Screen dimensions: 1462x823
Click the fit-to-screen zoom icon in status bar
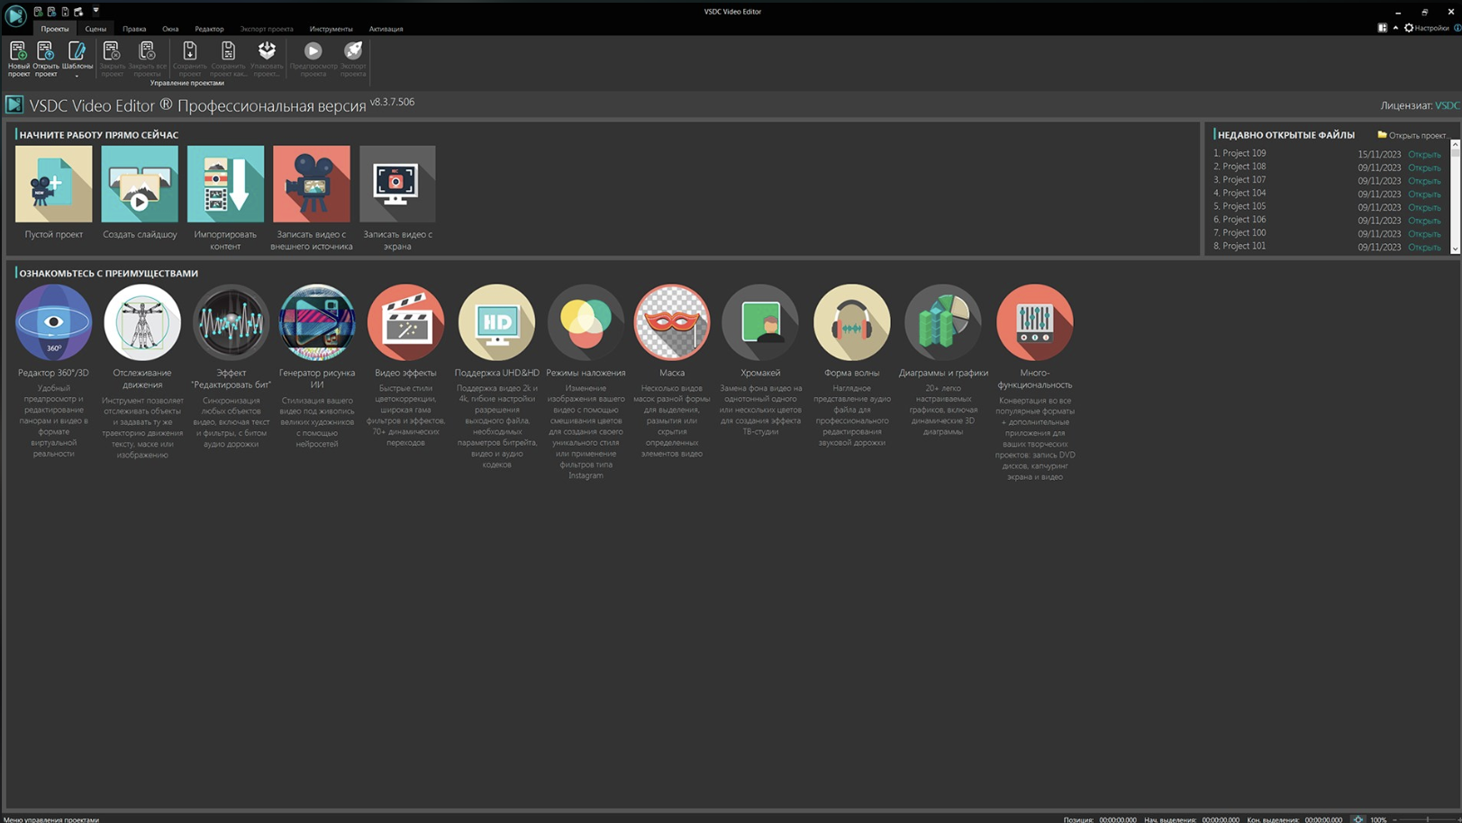click(1358, 818)
